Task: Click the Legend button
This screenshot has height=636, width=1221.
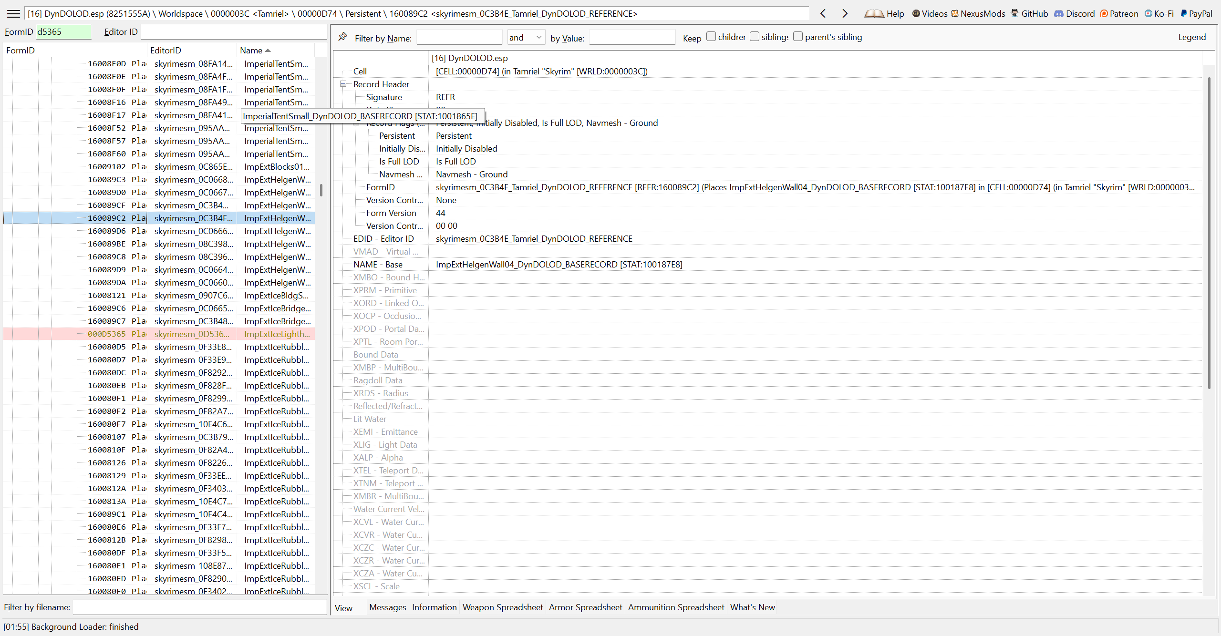Action: tap(1191, 37)
